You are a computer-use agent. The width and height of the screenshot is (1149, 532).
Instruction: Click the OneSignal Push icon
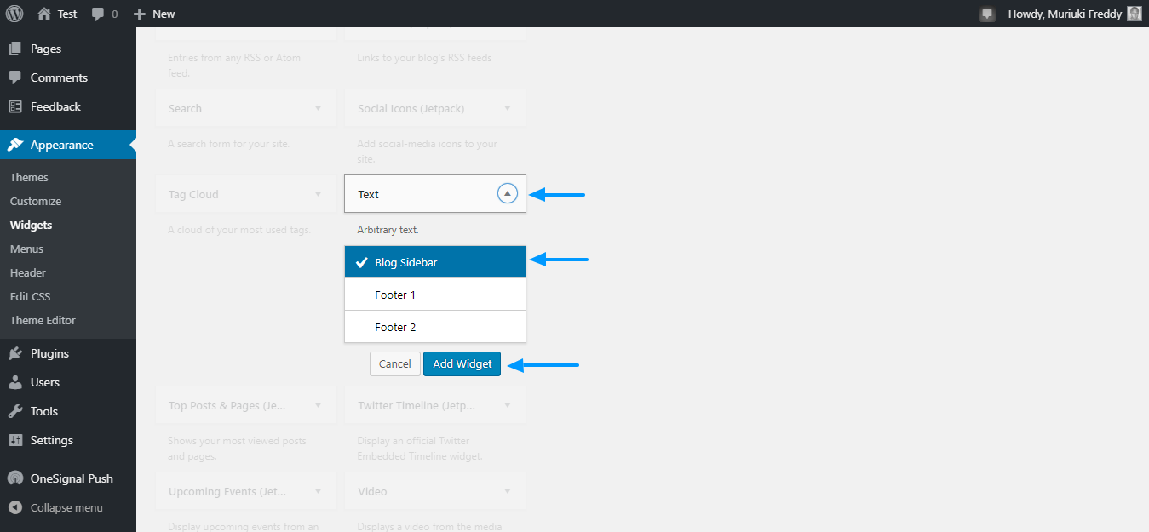pos(15,478)
